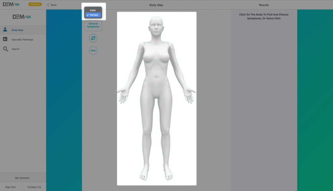This screenshot has height=191, width=333.
Task: Click the Search magnifying glass icon
Action: click(6, 49)
